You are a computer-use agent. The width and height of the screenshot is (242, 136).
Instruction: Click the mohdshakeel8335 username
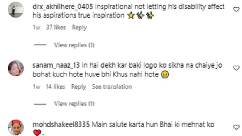point(61,125)
